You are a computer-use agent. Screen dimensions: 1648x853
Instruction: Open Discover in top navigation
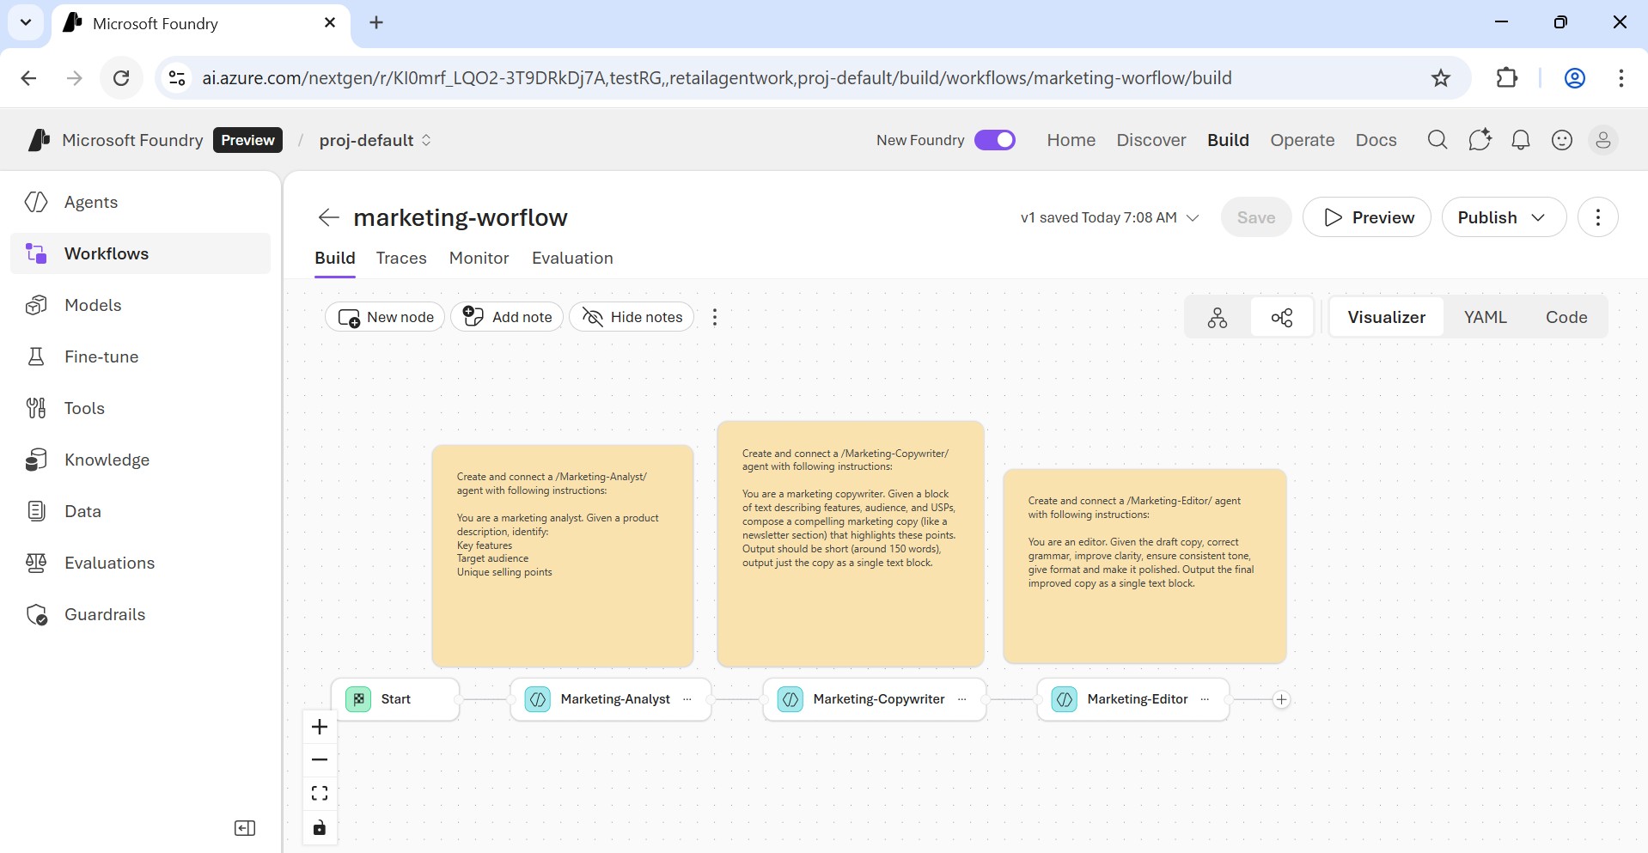click(1151, 140)
